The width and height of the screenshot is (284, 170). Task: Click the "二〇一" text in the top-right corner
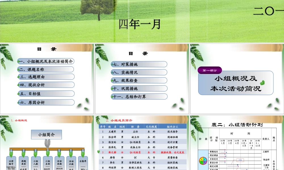coord(268,10)
